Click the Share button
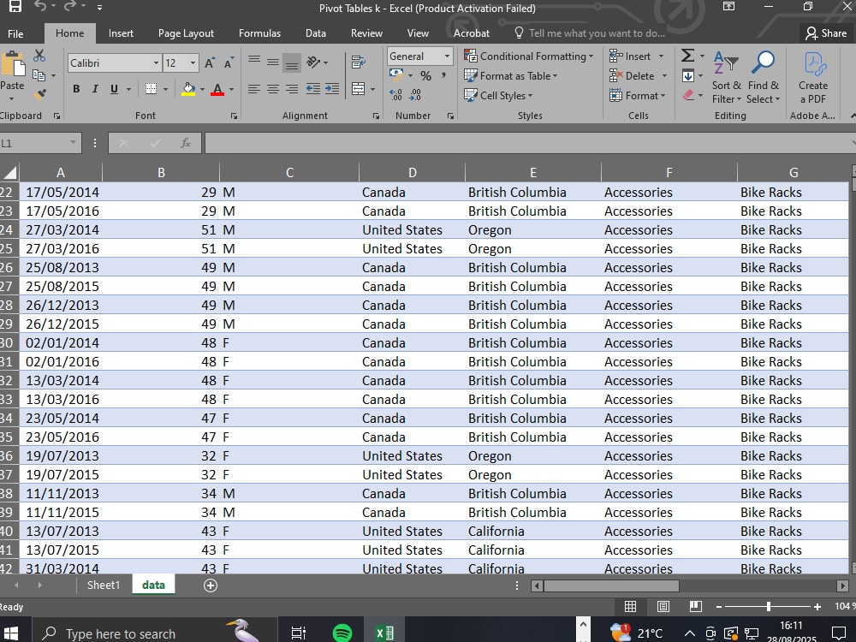The height and width of the screenshot is (642, 856). 826,33
